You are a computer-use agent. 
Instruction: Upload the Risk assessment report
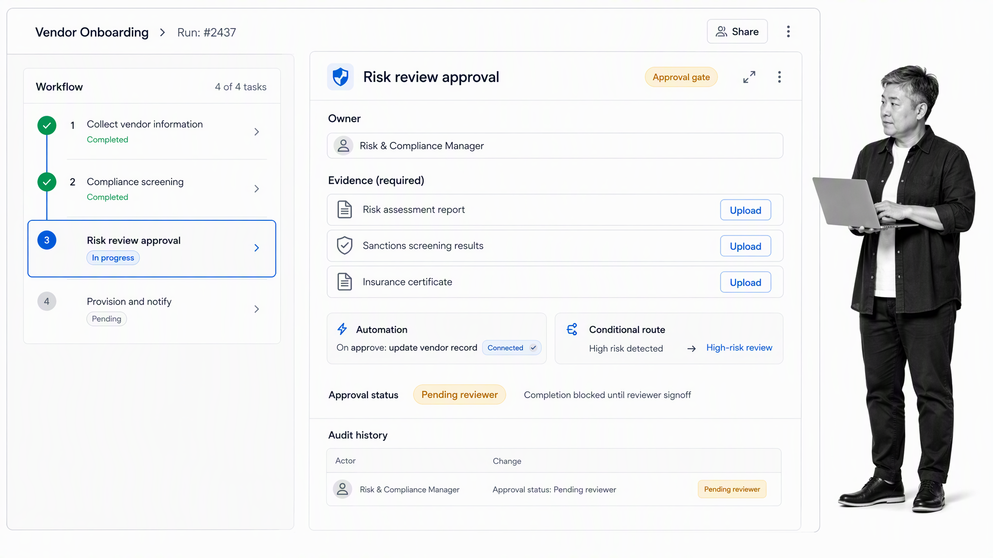(745, 210)
